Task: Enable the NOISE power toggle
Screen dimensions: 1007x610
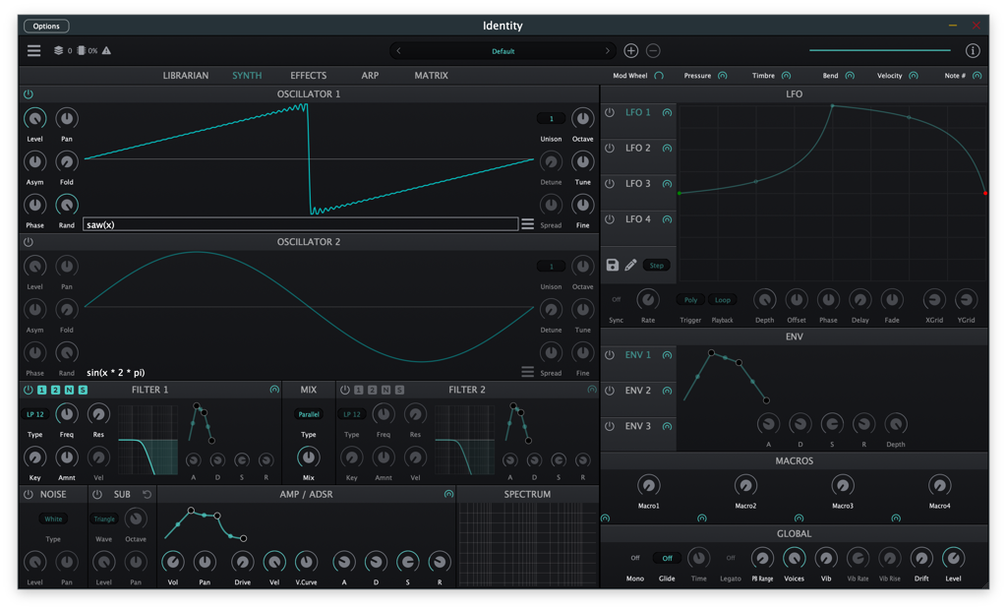Action: 29,494
